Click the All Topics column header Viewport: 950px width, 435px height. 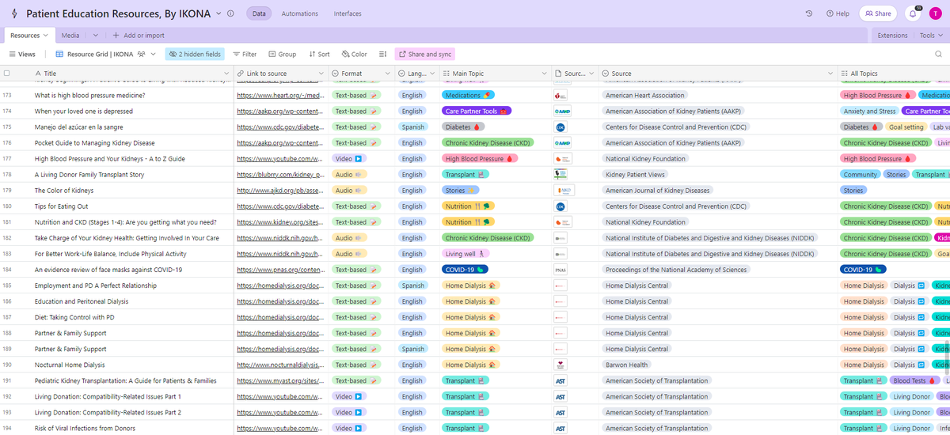893,74
